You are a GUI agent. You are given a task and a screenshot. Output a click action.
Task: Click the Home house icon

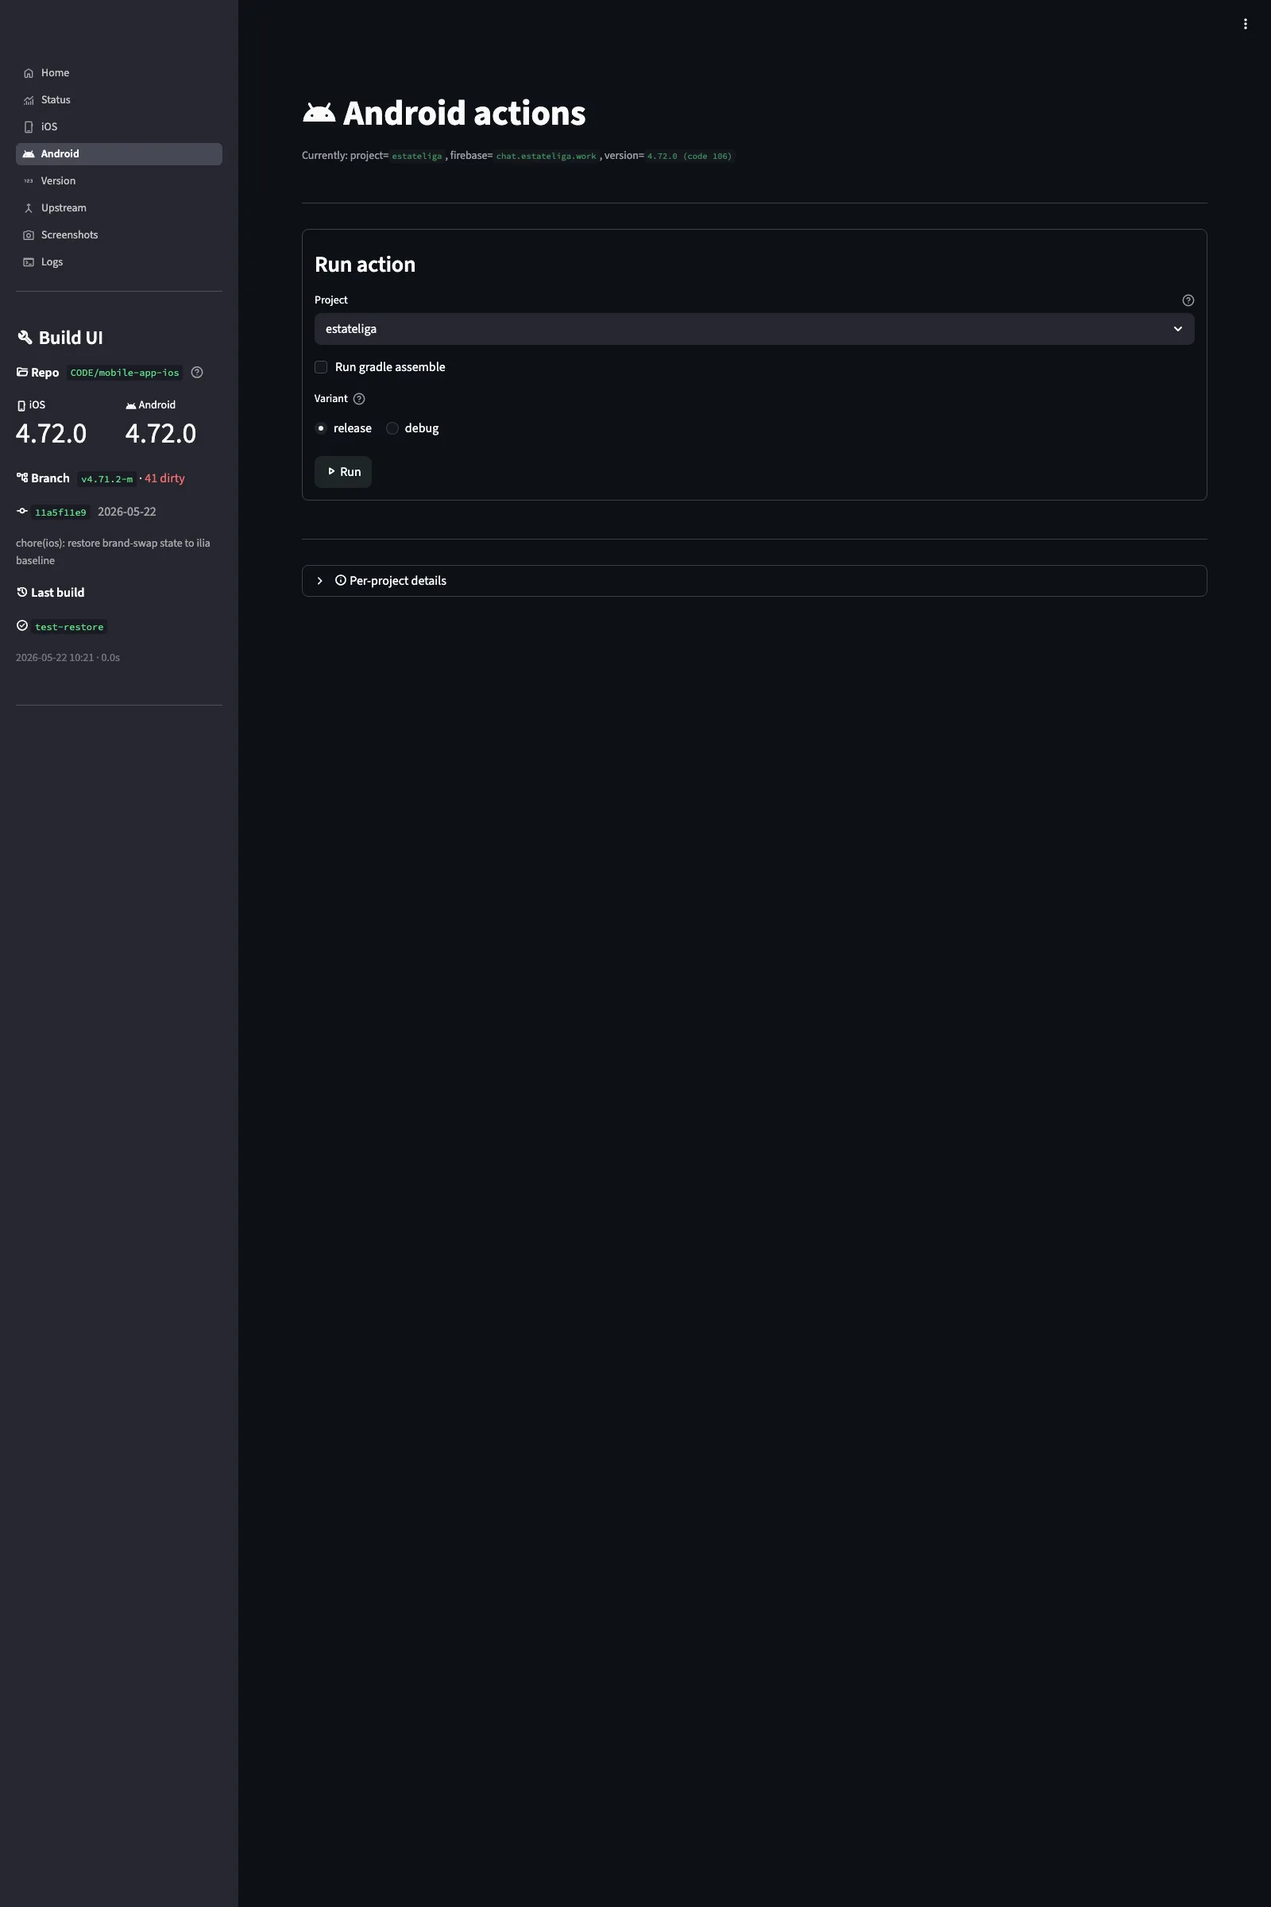click(29, 73)
